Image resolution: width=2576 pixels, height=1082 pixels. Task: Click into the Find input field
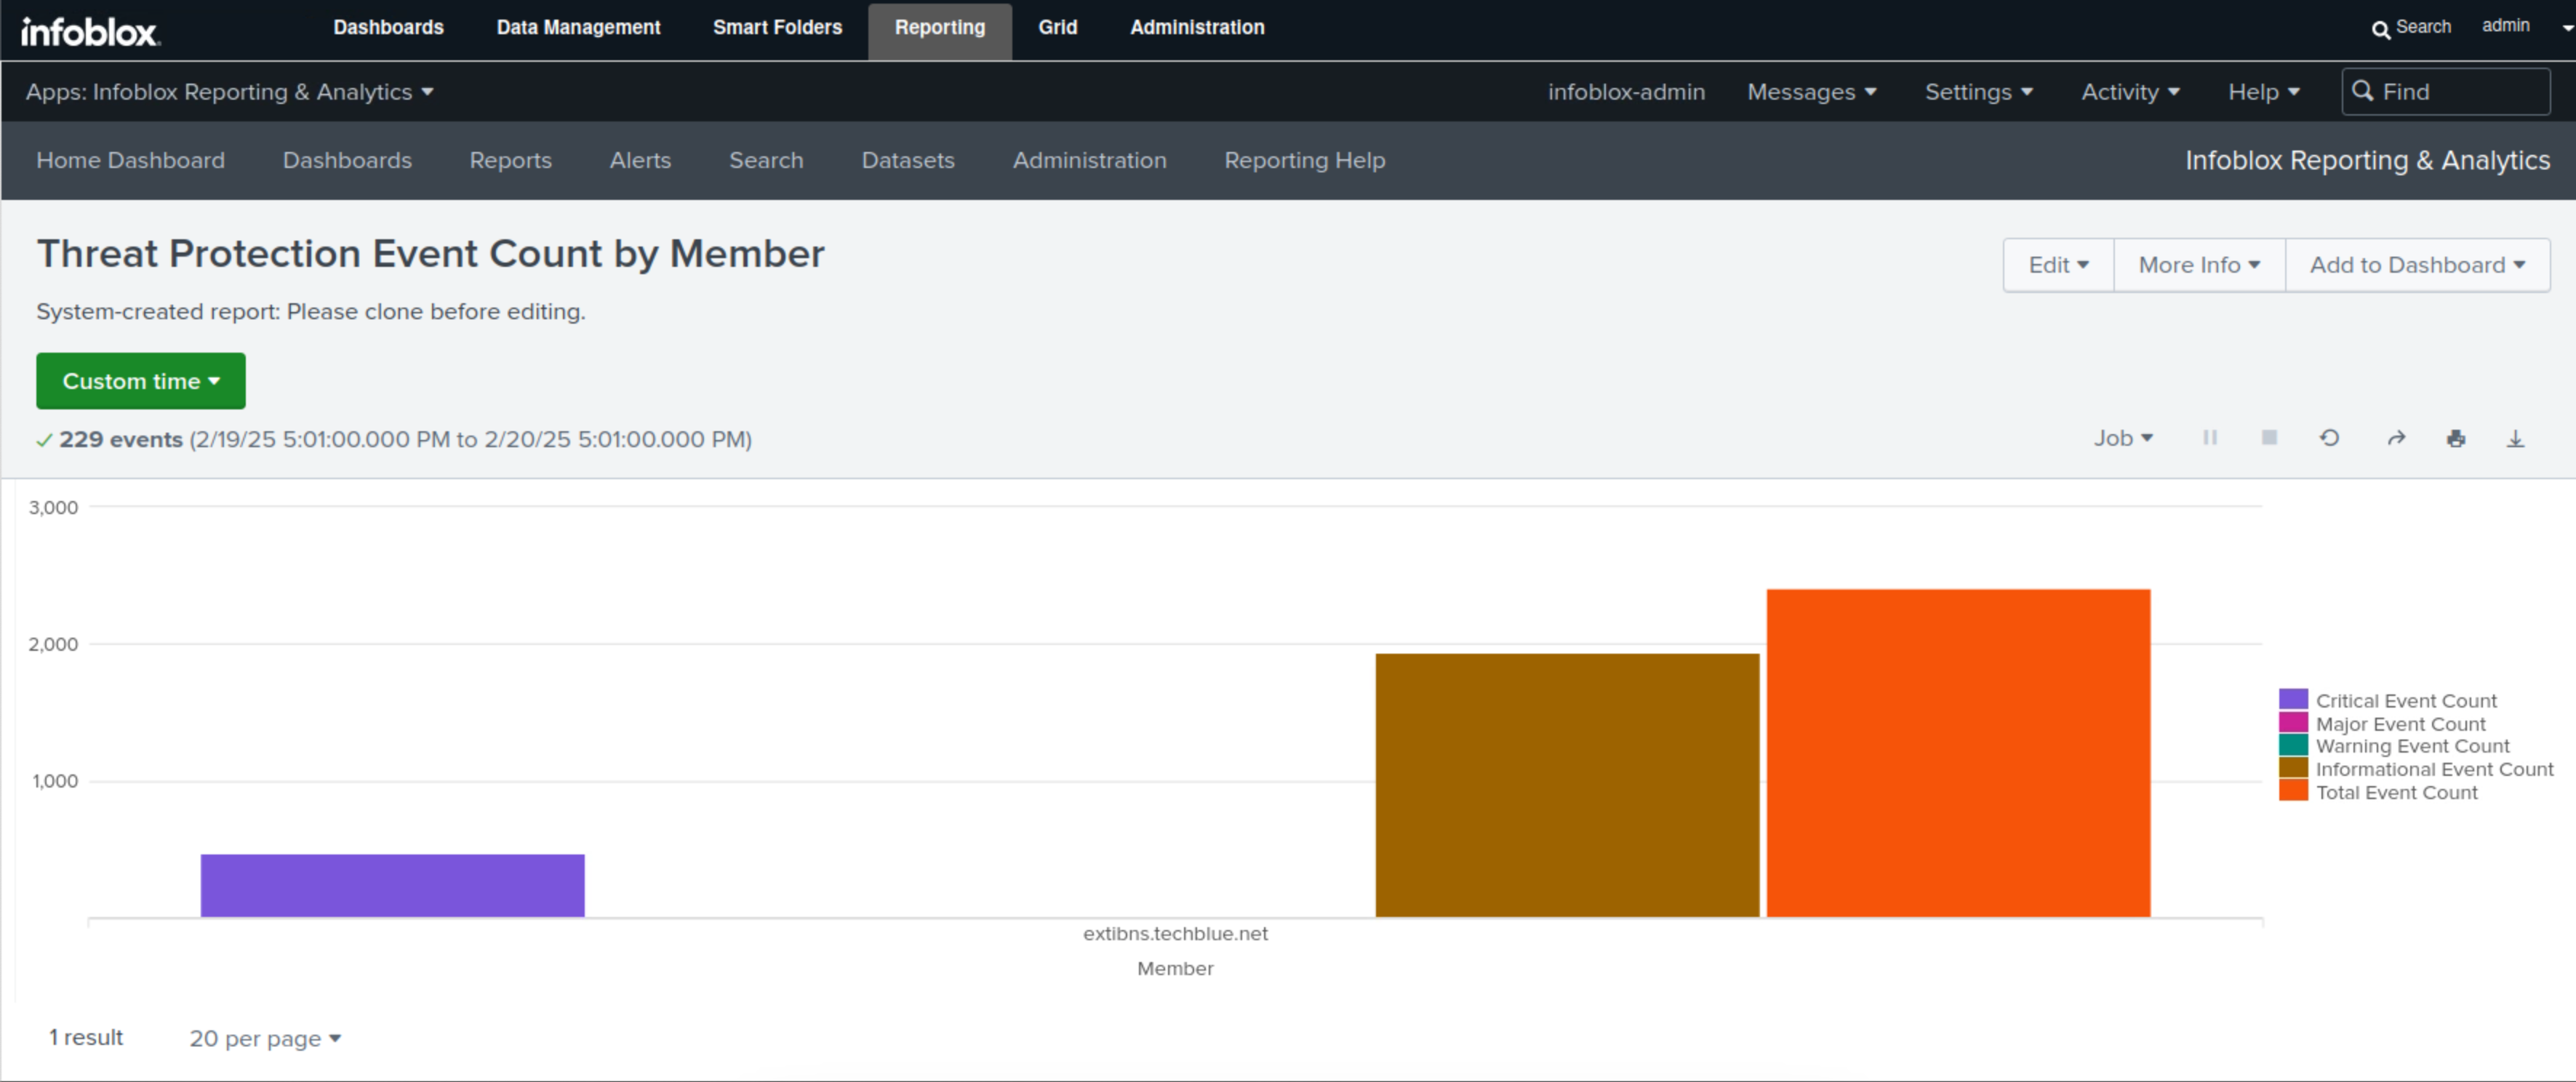click(2460, 92)
